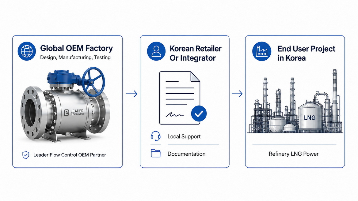This screenshot has height=201, width=358.
Task: Click the person icon beside Korean Retailer
Action: (156, 51)
